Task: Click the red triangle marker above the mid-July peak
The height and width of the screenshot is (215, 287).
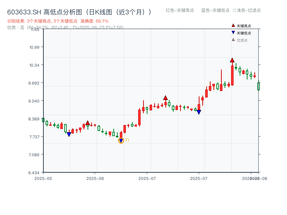Action: pyautogui.click(x=165, y=97)
